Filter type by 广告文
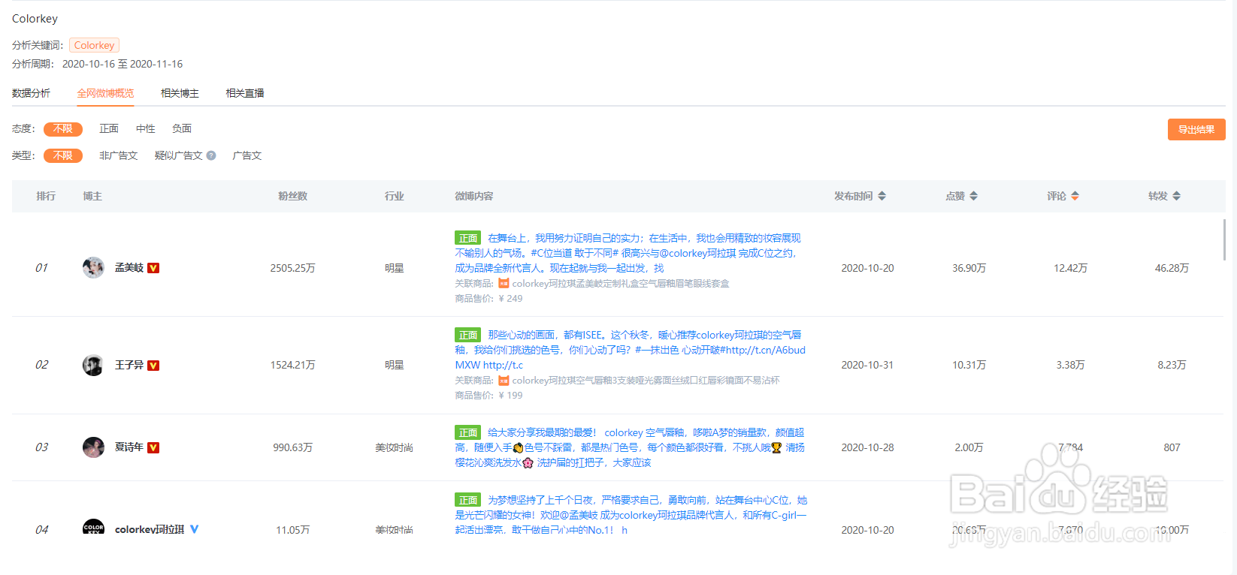This screenshot has height=575, width=1237. [247, 155]
